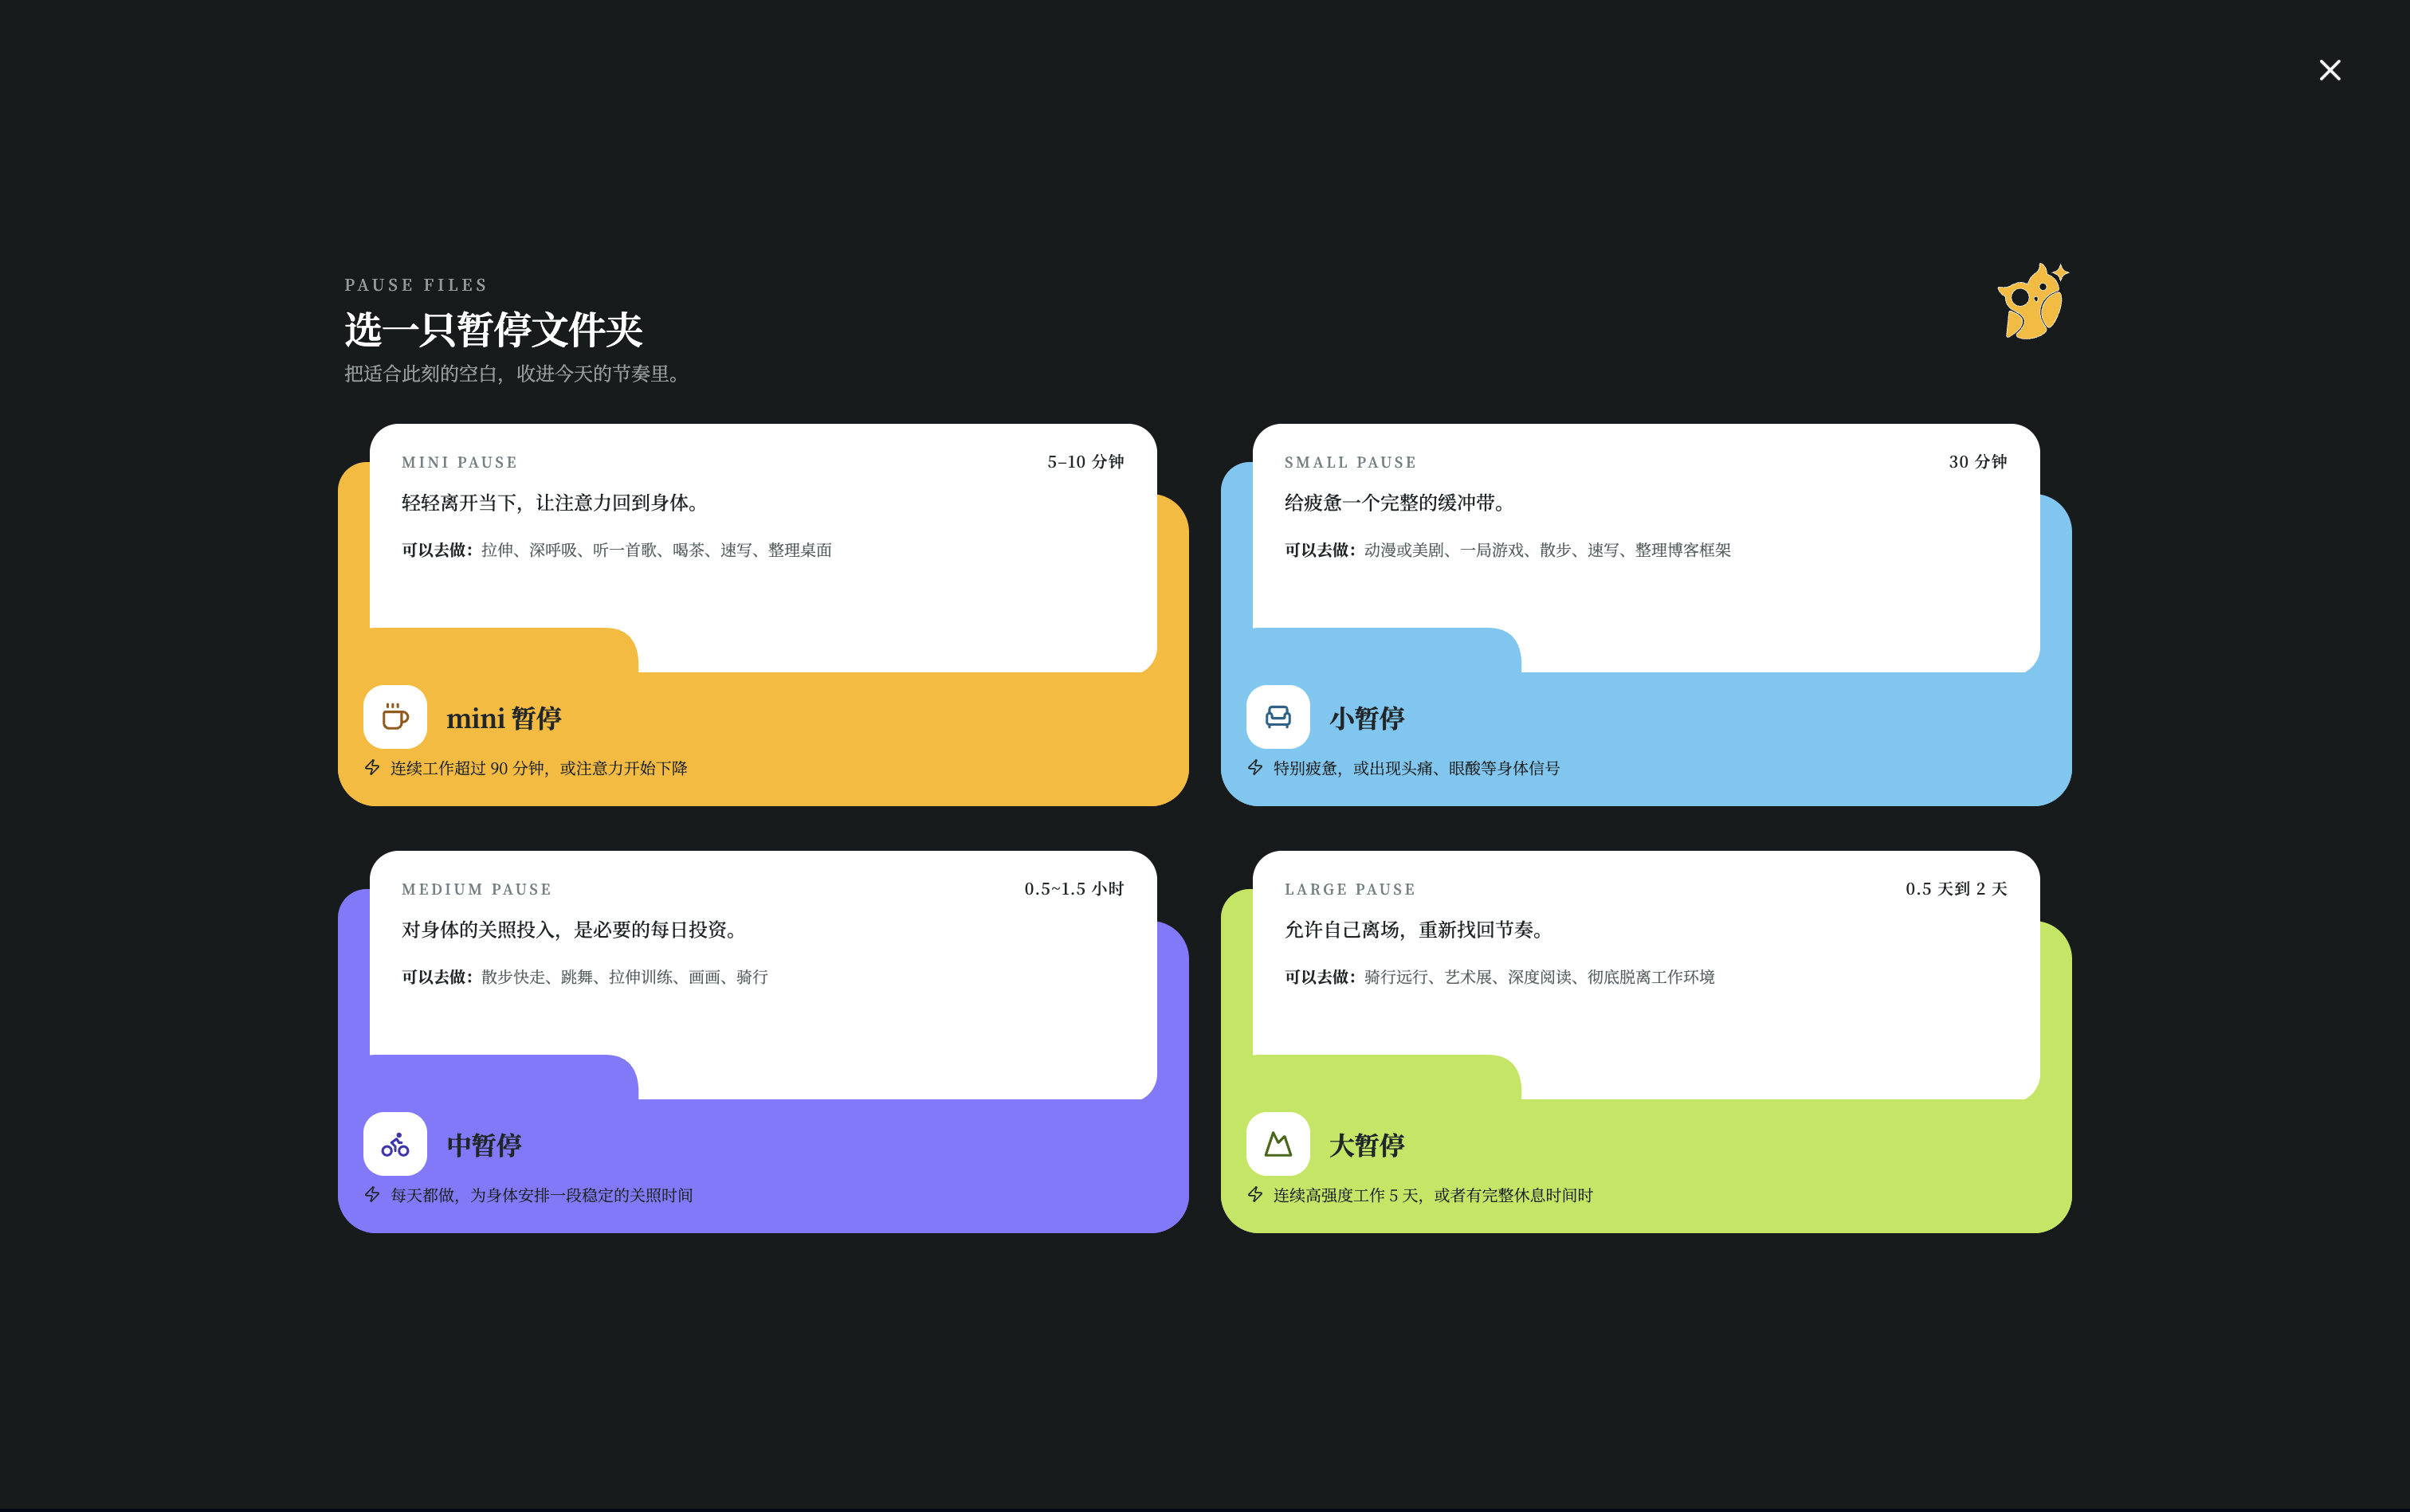The width and height of the screenshot is (2410, 1512).
Task: Click the 5–10 分钟 duration text
Action: point(1085,461)
